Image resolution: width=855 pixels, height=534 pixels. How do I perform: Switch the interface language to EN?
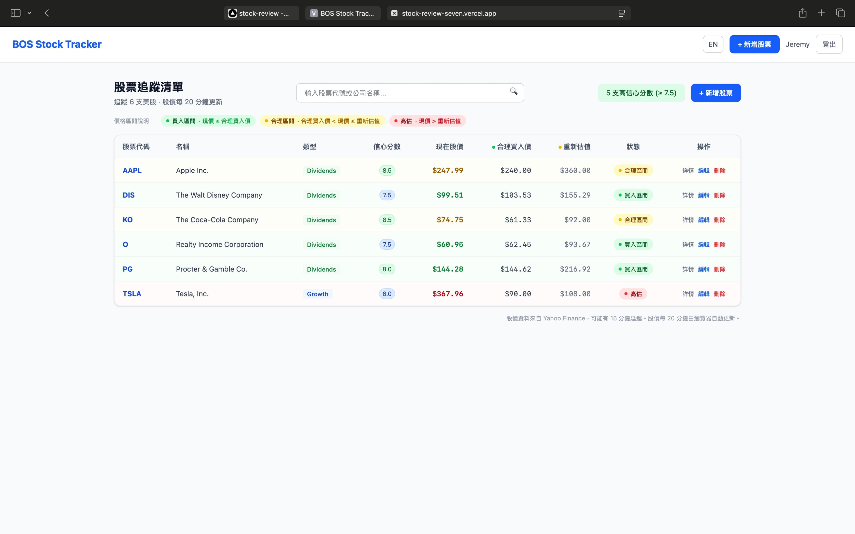click(x=712, y=44)
